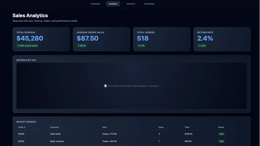260x146 pixels.
Task: Select the Analytics tab
Action: click(113, 4)
